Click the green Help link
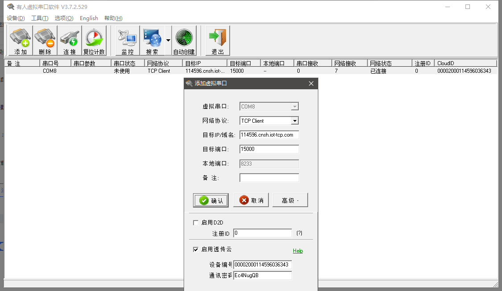502x291 pixels. click(298, 251)
